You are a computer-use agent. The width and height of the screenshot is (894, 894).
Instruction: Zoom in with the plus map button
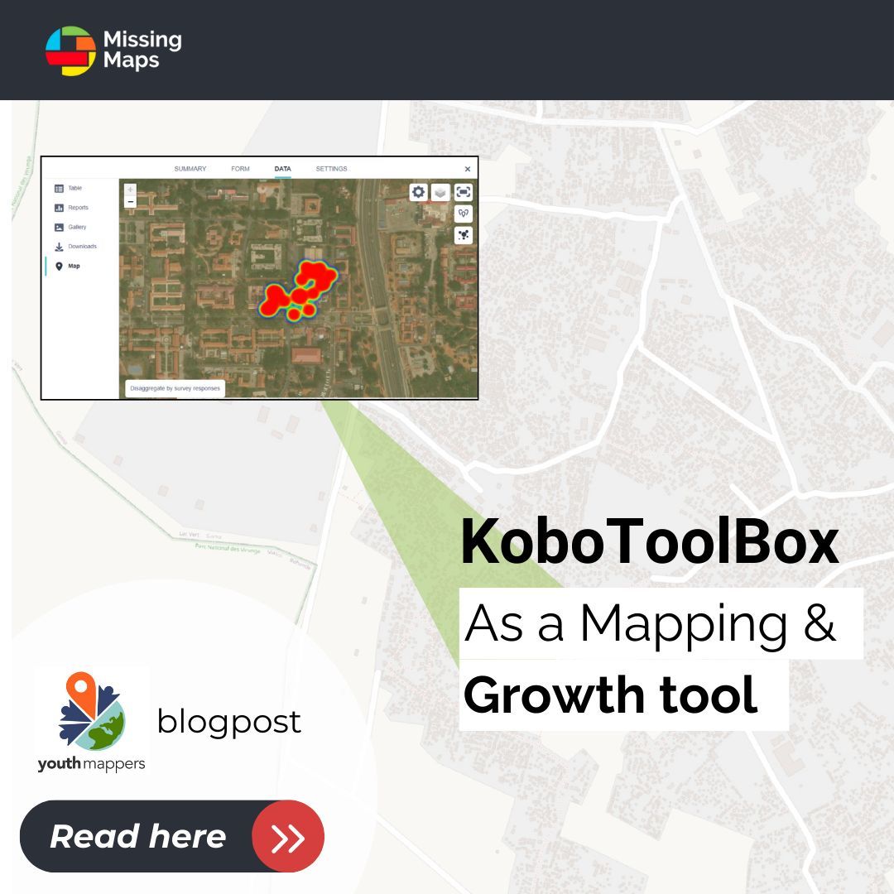pos(131,190)
